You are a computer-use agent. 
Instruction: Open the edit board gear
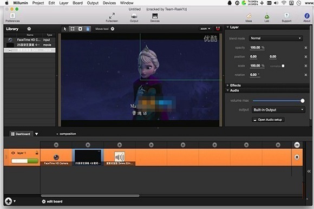pos(44,201)
